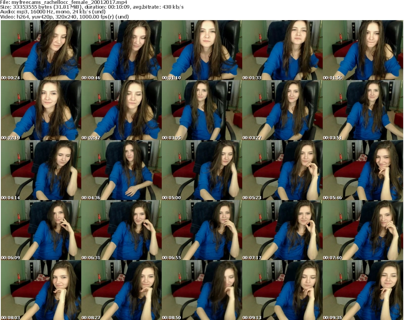Open the frame labeled 00:08:03
Image resolution: width=404 pixels, height=320 pixels.
(x=41, y=290)
